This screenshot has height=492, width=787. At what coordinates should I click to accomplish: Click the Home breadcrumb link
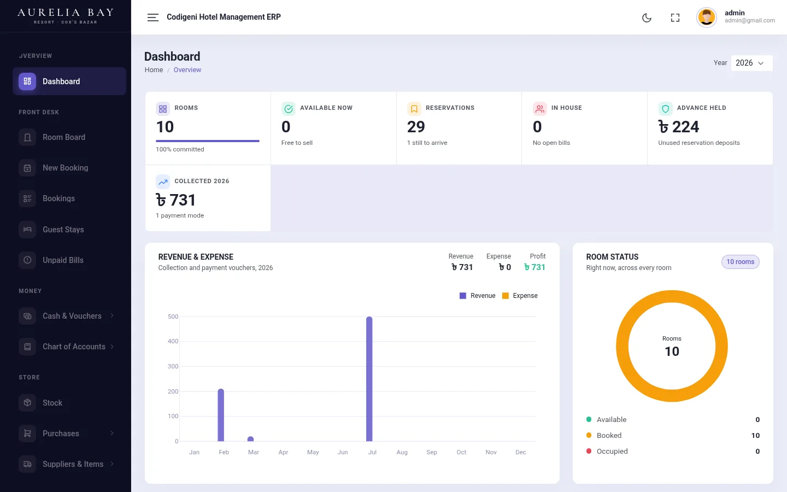pos(154,70)
